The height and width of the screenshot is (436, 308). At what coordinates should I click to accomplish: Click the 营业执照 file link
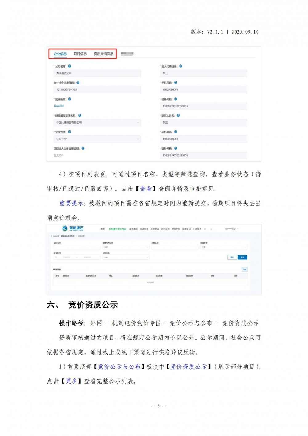pos(59,106)
